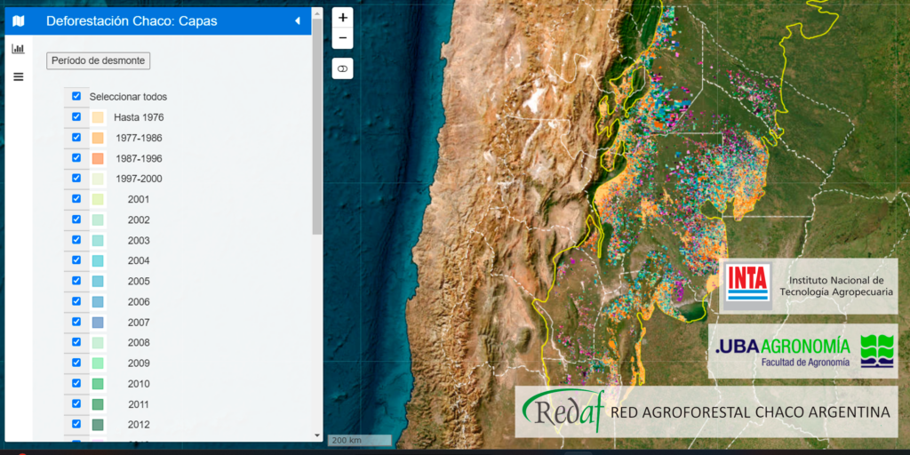The image size is (910, 455).
Task: Uncheck the Hasta 1976 layer checkbox
Action: coord(76,116)
